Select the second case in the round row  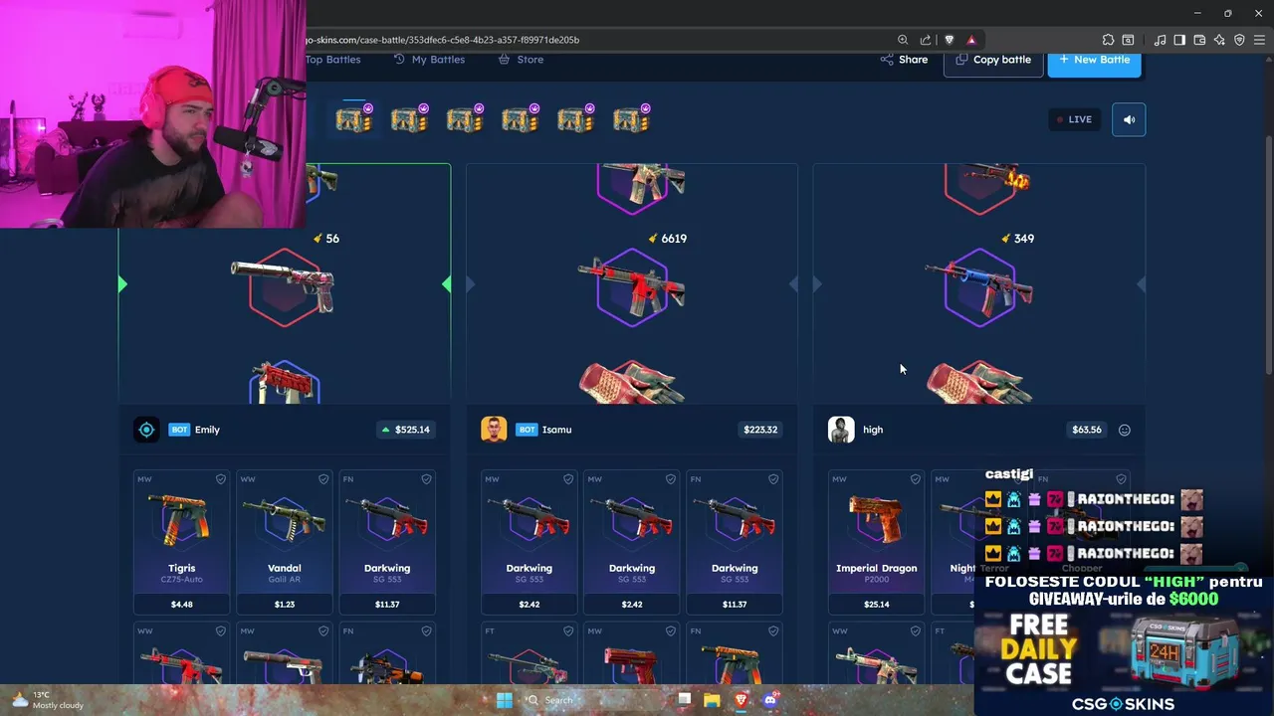pyautogui.click(x=409, y=119)
